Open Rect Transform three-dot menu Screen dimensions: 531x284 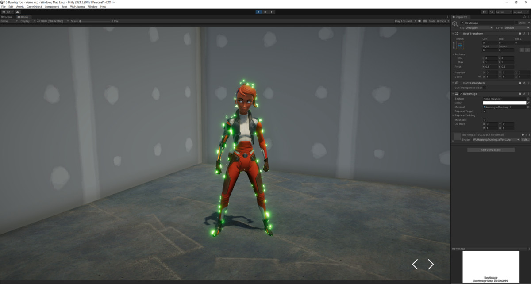[x=528, y=34]
